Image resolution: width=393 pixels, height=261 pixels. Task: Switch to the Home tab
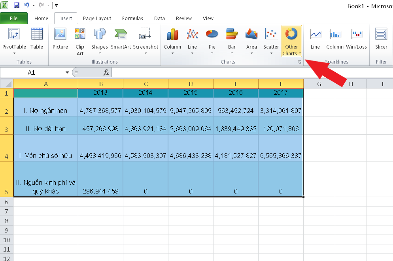coord(41,18)
